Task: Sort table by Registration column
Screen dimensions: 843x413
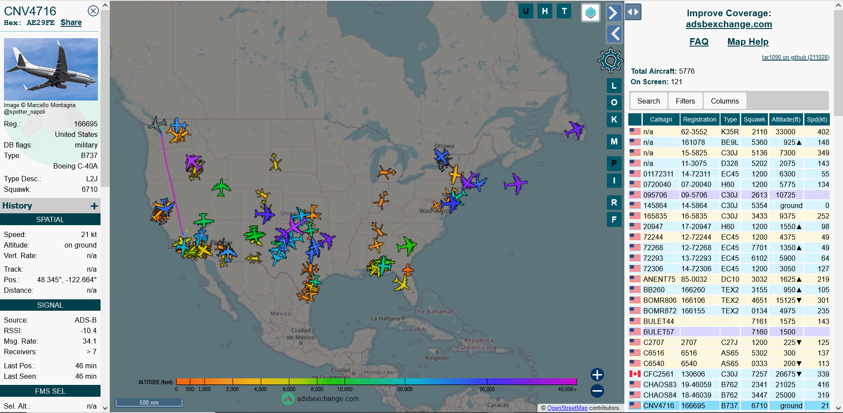Action: click(699, 119)
